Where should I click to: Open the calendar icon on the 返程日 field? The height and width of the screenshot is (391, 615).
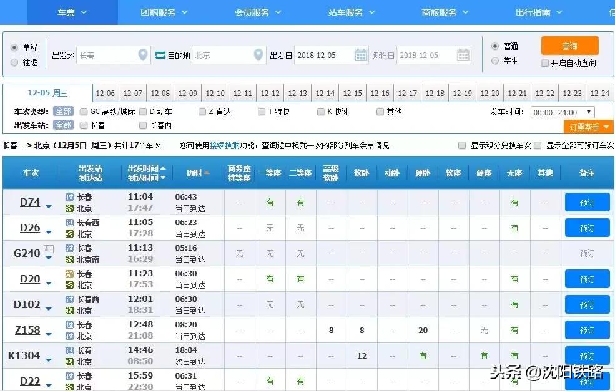(x=463, y=55)
